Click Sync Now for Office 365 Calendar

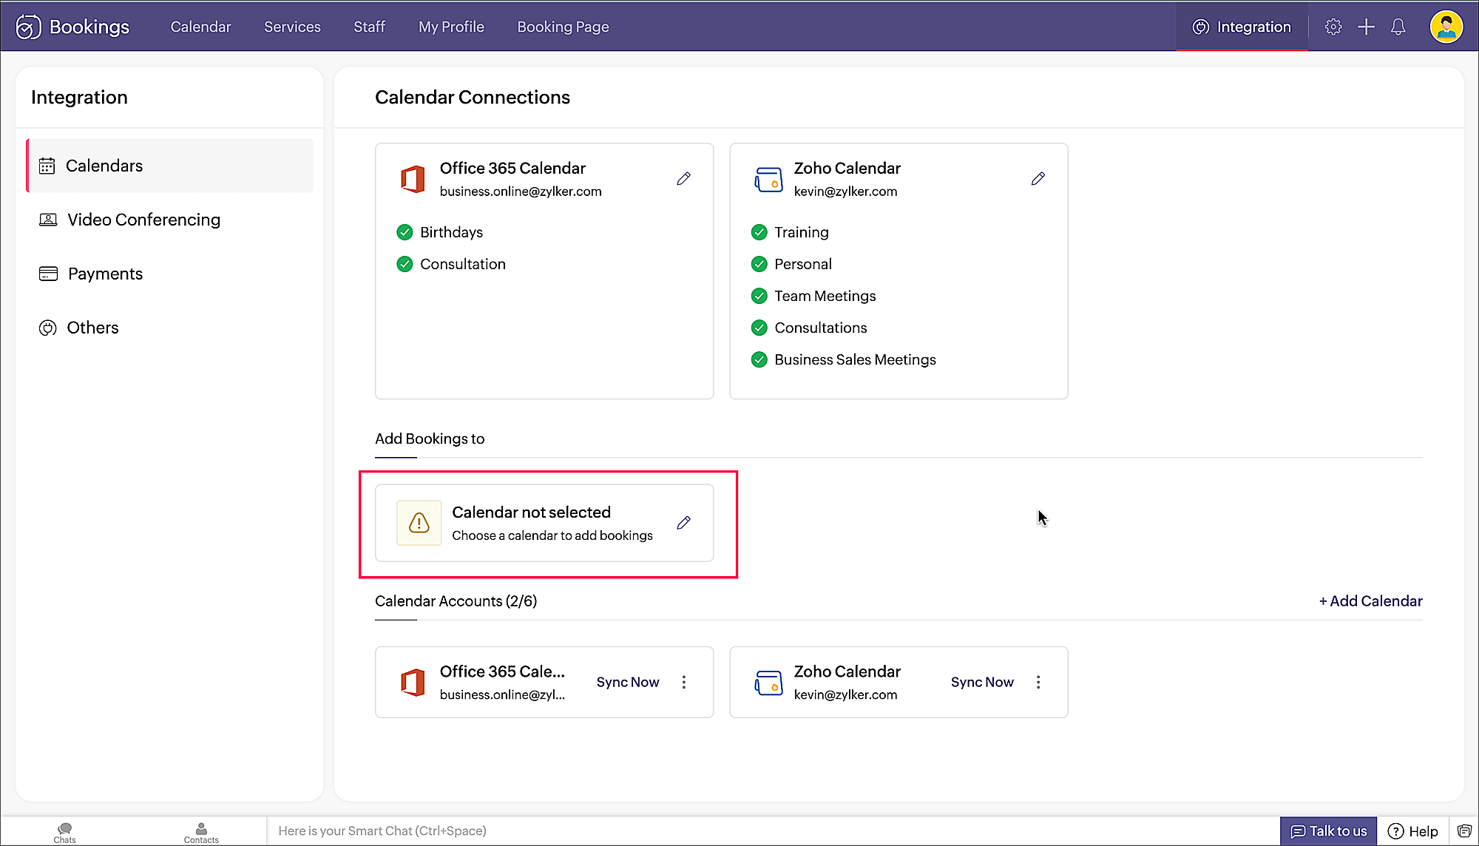click(x=628, y=682)
